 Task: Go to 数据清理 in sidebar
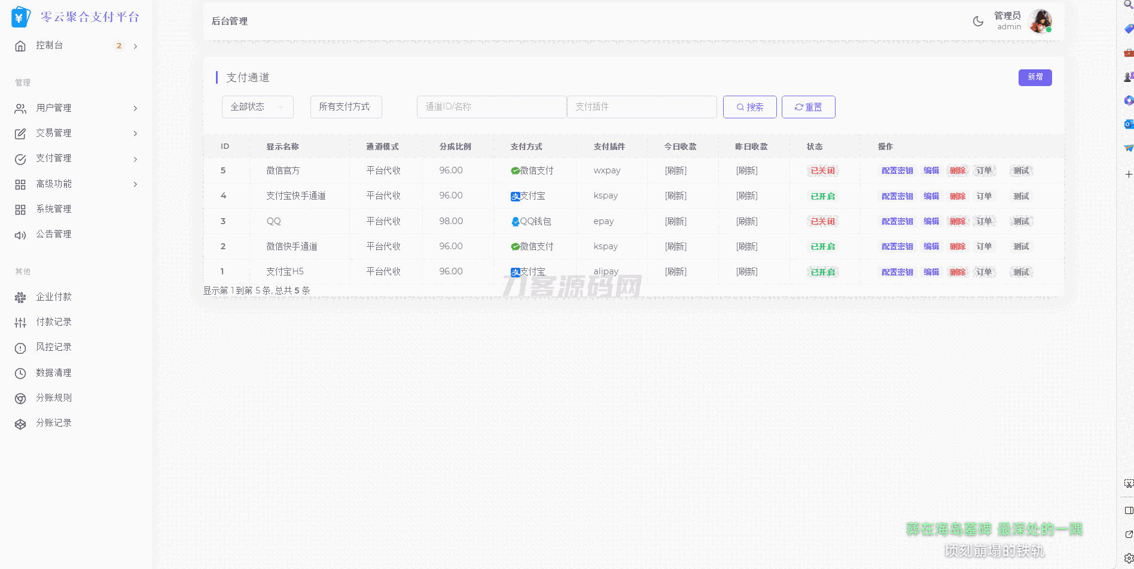click(54, 373)
